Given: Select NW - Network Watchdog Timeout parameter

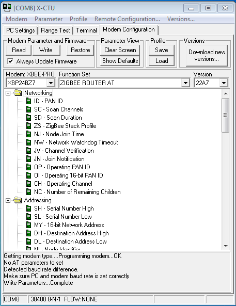Looking at the screenshot, I should [x=76, y=142].
